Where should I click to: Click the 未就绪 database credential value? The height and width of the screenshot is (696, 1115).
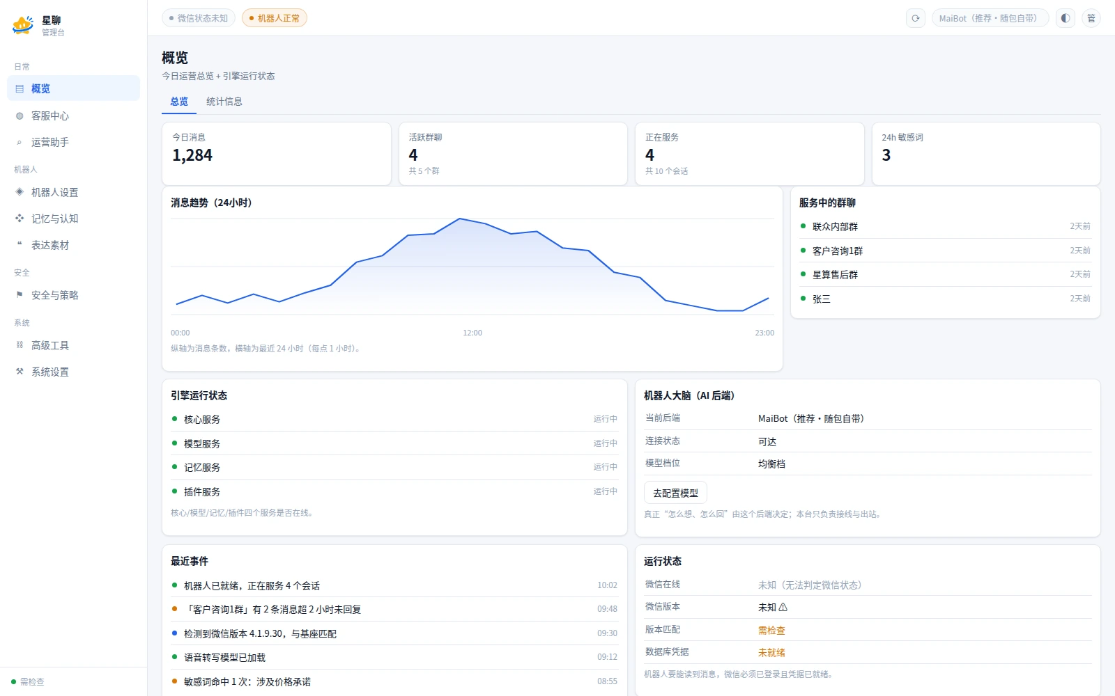(x=771, y=652)
